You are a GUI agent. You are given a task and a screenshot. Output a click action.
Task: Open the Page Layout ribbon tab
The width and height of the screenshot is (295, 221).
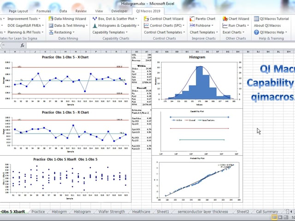[x=18, y=11]
